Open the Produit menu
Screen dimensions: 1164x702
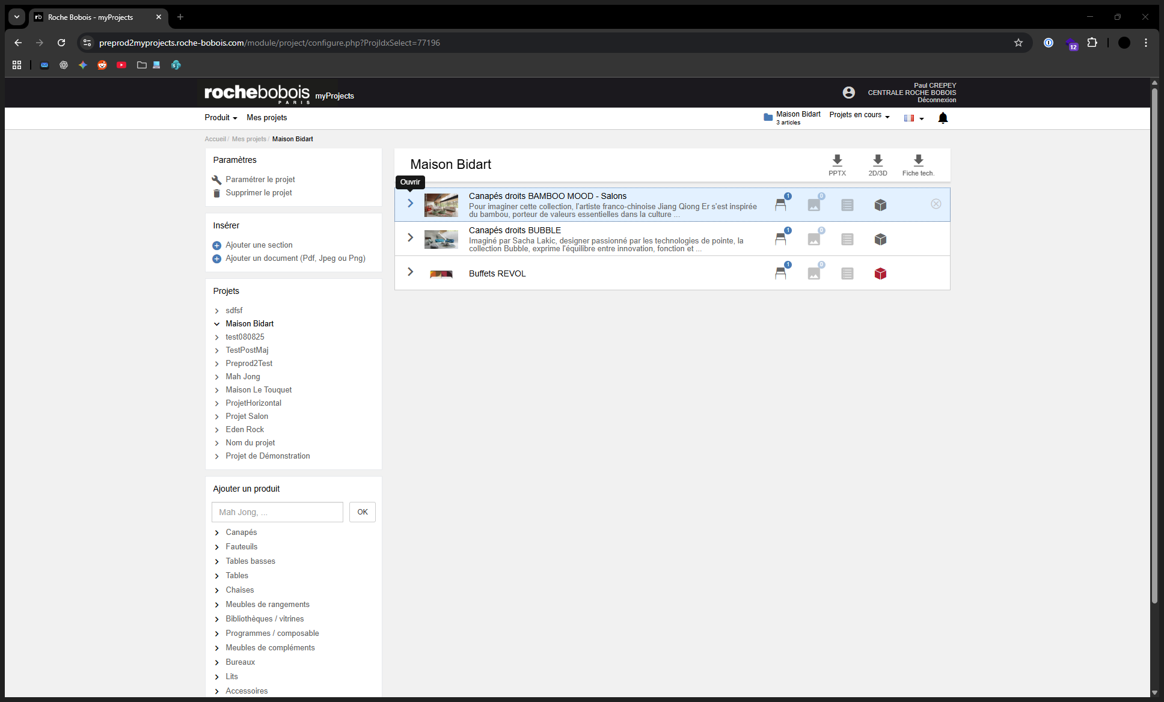pyautogui.click(x=221, y=118)
